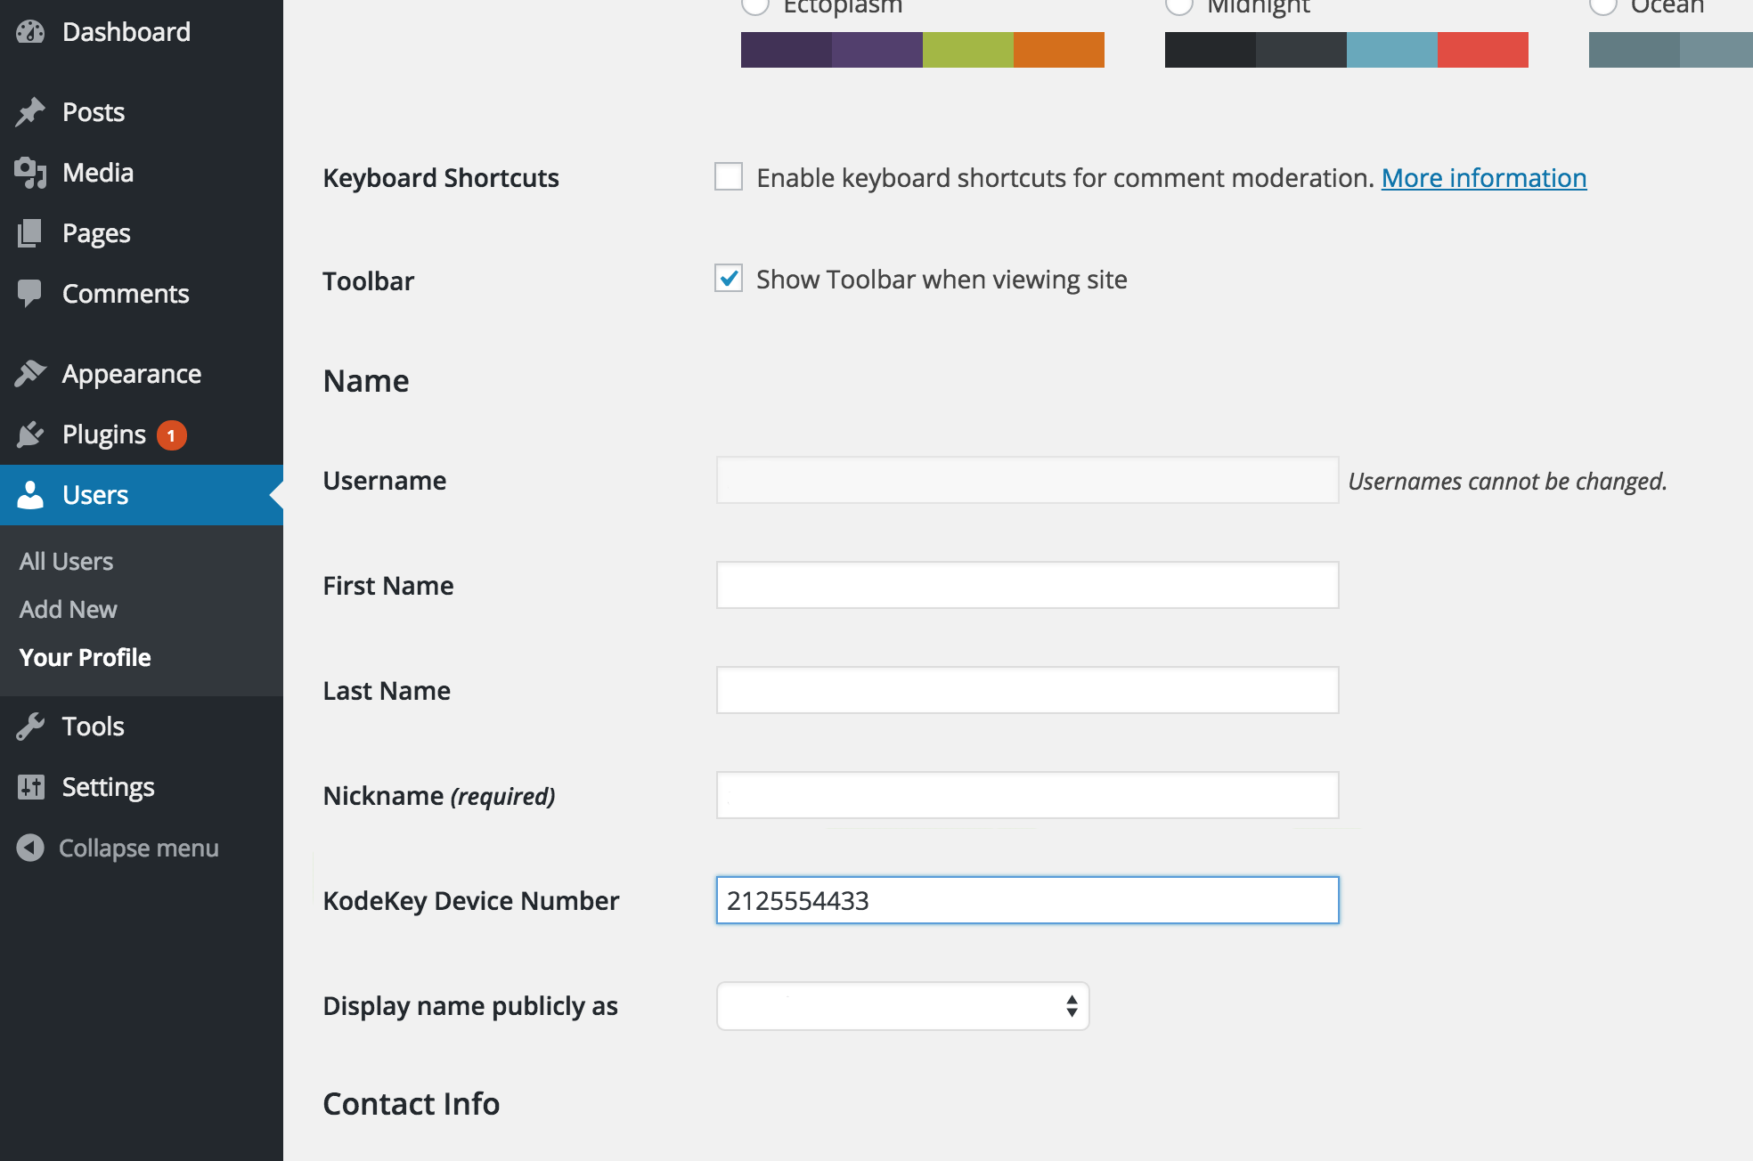Select the Midnight color scheme radio
The image size is (1753, 1161).
point(1178,7)
